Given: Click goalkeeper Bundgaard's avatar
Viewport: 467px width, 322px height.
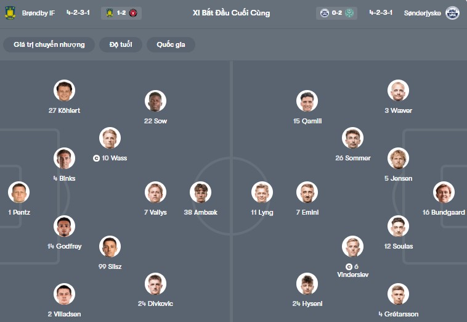Looking at the screenshot, I should point(444,192).
